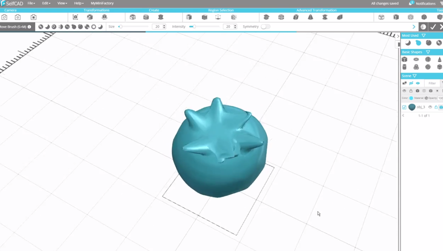Click the second Region Selection icon

coord(205,17)
